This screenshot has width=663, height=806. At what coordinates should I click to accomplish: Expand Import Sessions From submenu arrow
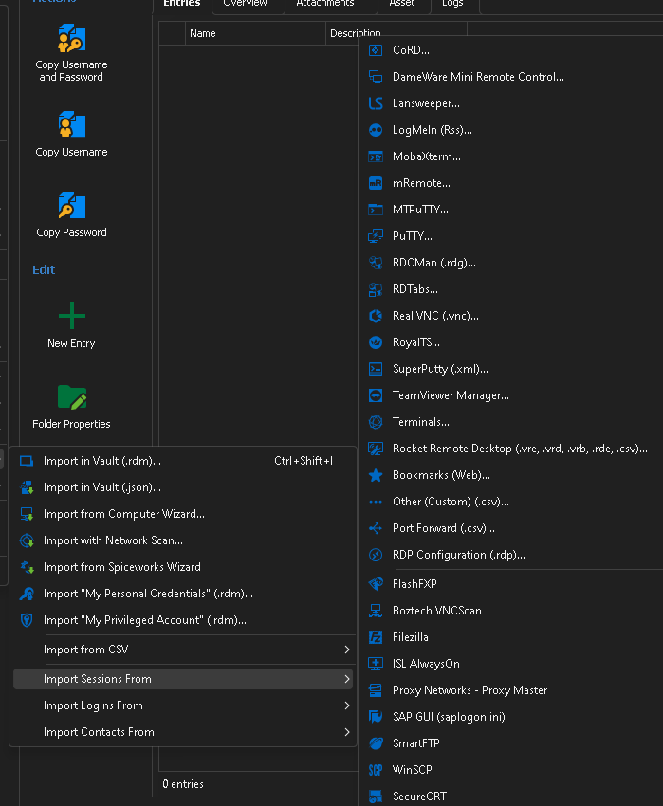pos(347,679)
